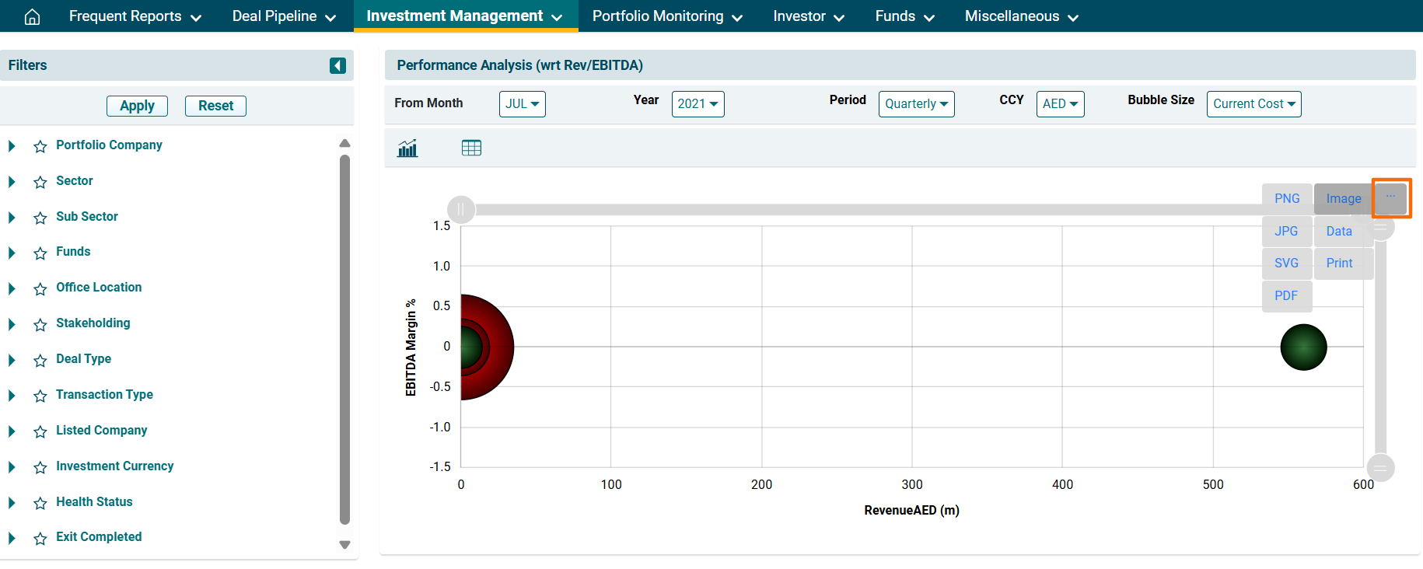Click star icon beside Listed Company
The image size is (1423, 569).
[40, 431]
